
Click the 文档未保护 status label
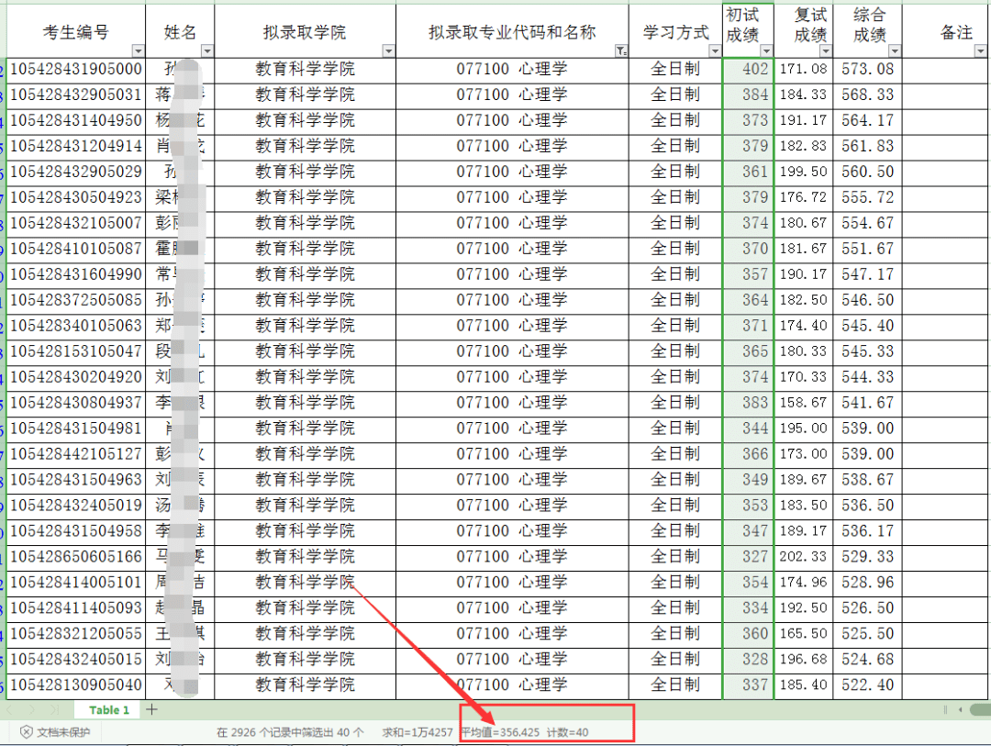63,732
